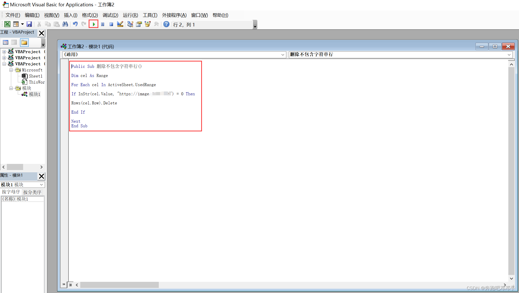Open the 删除不包含字符串行 procedure dropdown
This screenshot has height=293, width=519.
(x=509, y=55)
